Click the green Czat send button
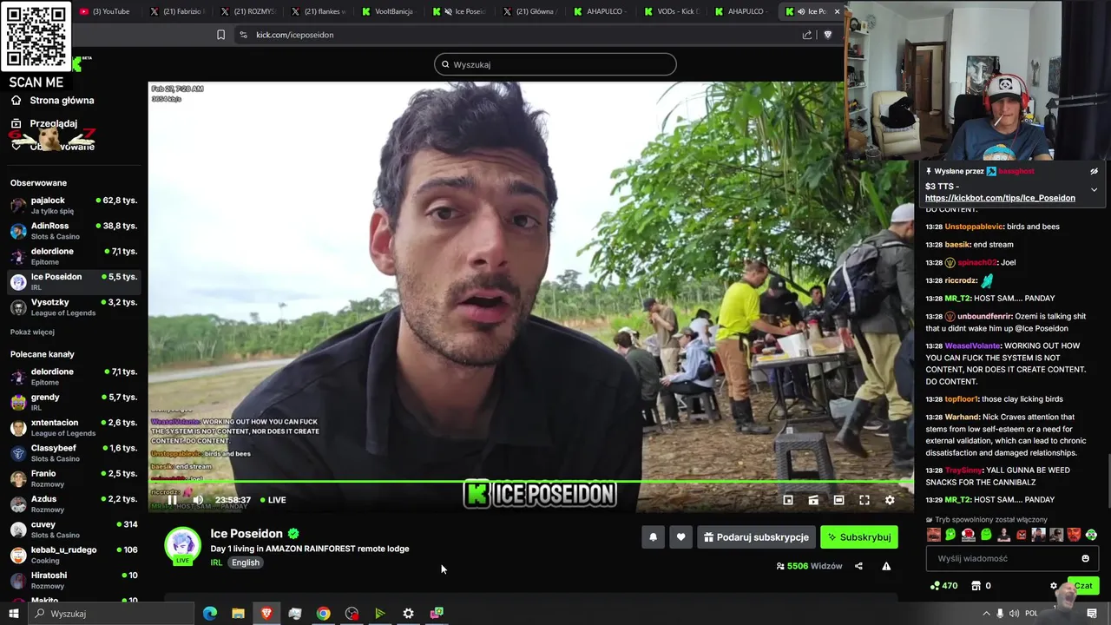The image size is (1111, 625). (1082, 586)
